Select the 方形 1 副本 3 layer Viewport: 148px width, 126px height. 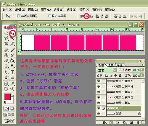(124, 92)
